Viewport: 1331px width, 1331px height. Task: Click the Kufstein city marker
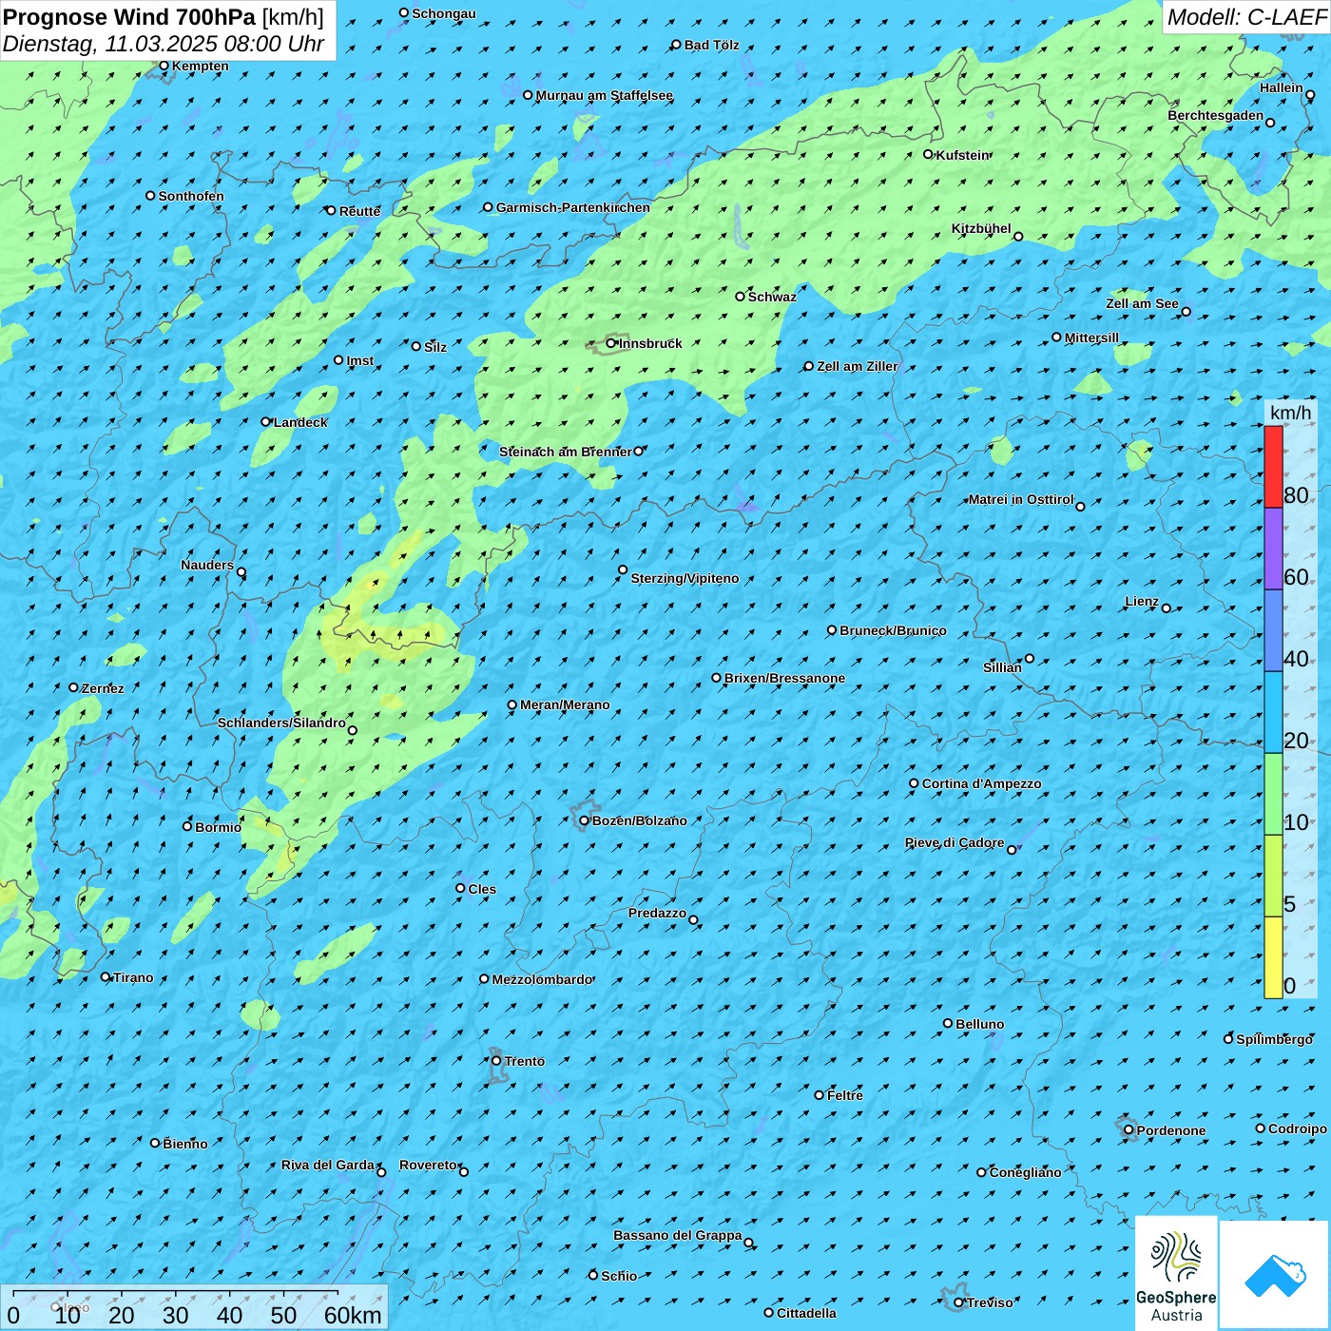point(929,154)
